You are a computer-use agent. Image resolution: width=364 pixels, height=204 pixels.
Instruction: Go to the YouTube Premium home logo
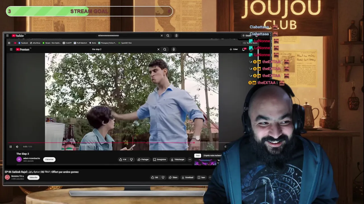pos(23,49)
